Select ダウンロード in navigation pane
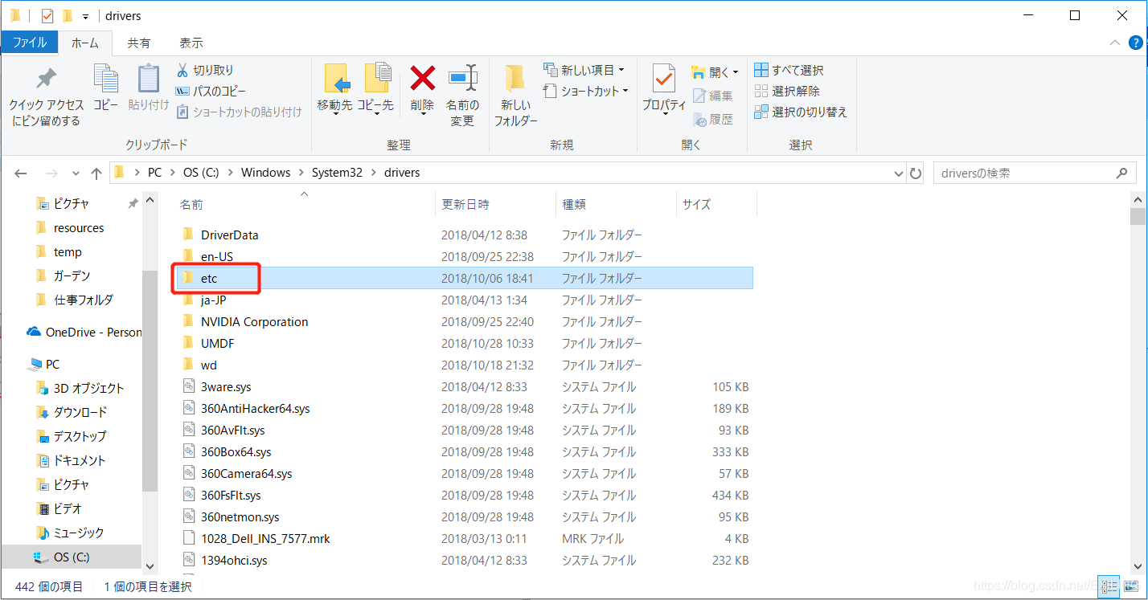The image size is (1148, 600). point(72,412)
